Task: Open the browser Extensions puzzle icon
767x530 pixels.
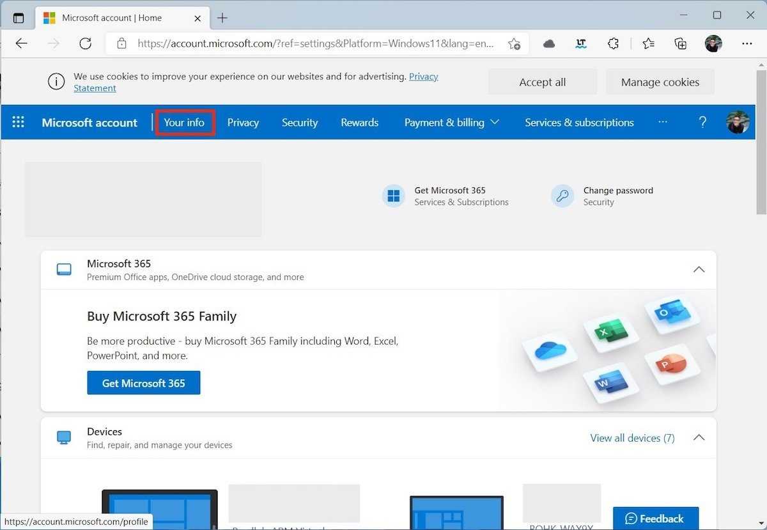Action: [613, 43]
